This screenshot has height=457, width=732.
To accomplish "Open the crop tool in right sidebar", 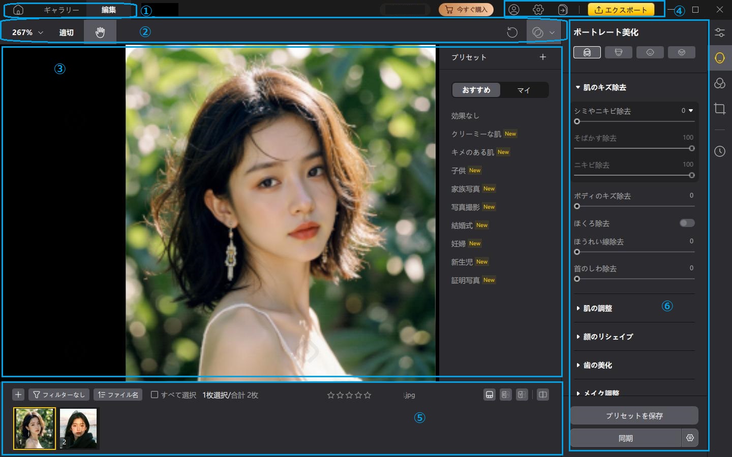I will [719, 109].
